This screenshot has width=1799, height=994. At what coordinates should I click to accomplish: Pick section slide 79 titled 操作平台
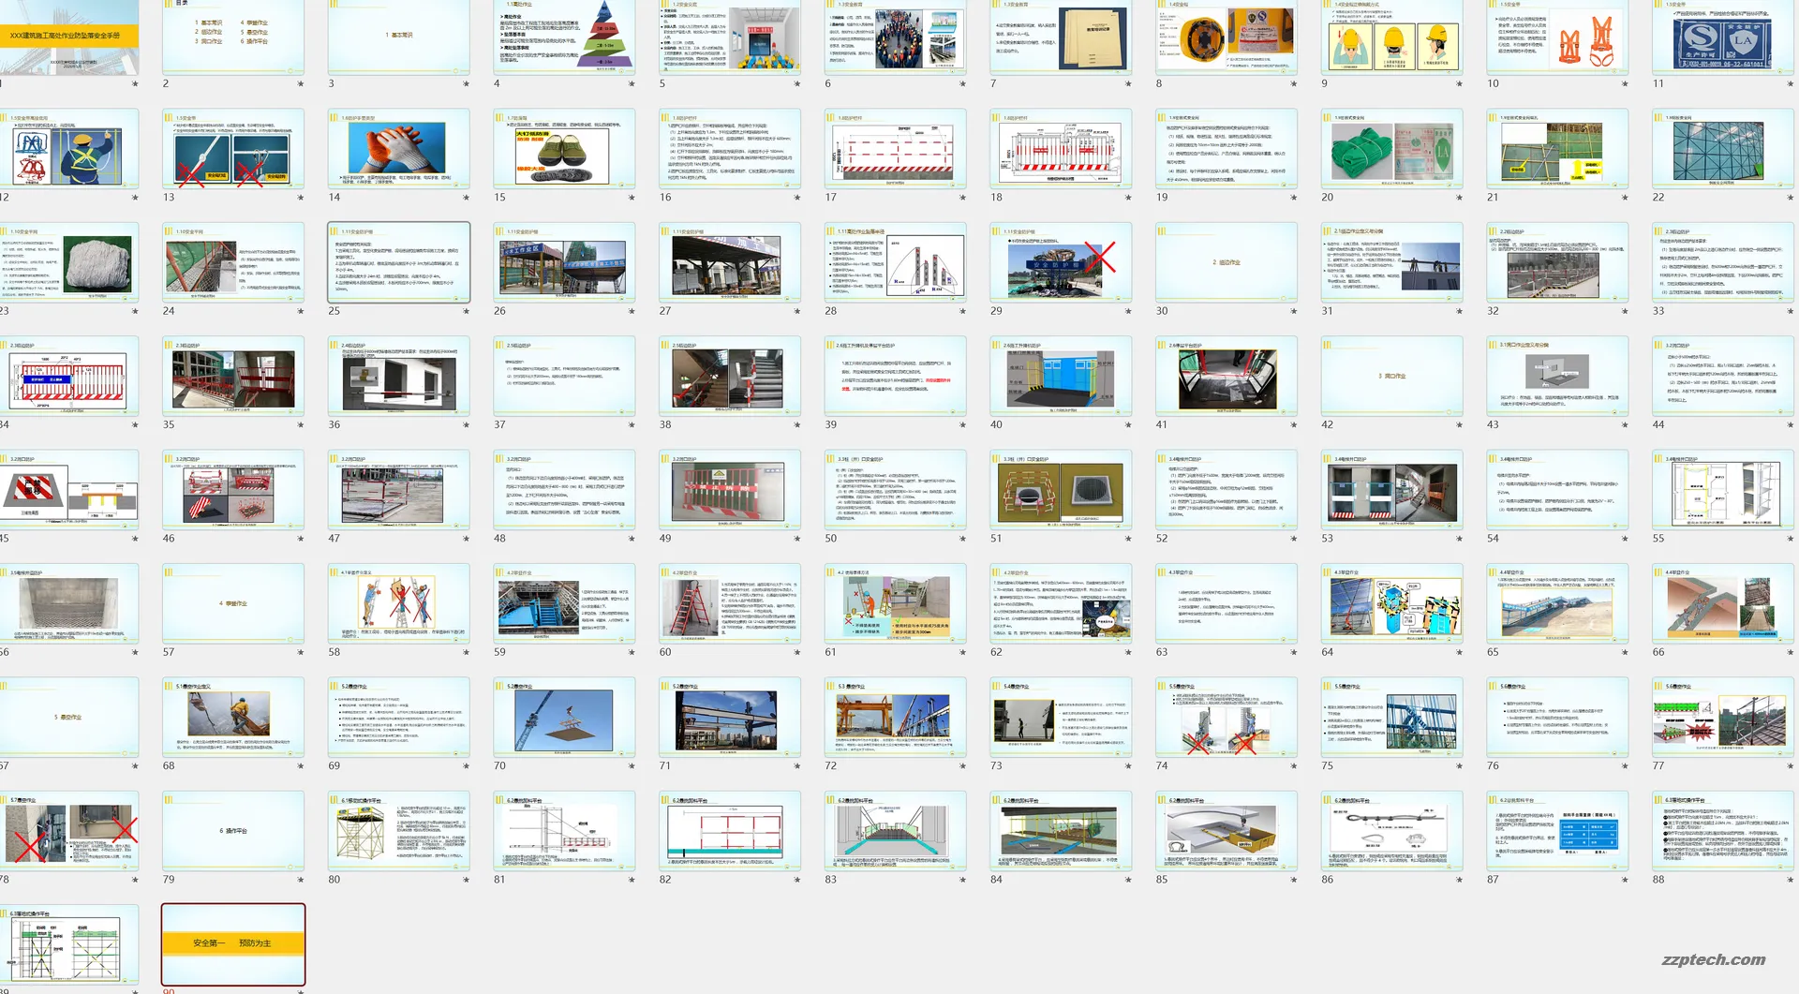[x=233, y=830]
